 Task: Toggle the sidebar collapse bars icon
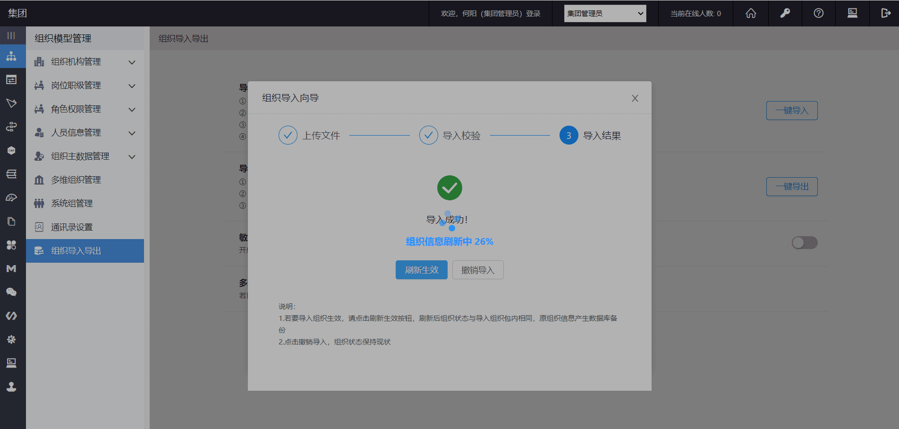[11, 35]
